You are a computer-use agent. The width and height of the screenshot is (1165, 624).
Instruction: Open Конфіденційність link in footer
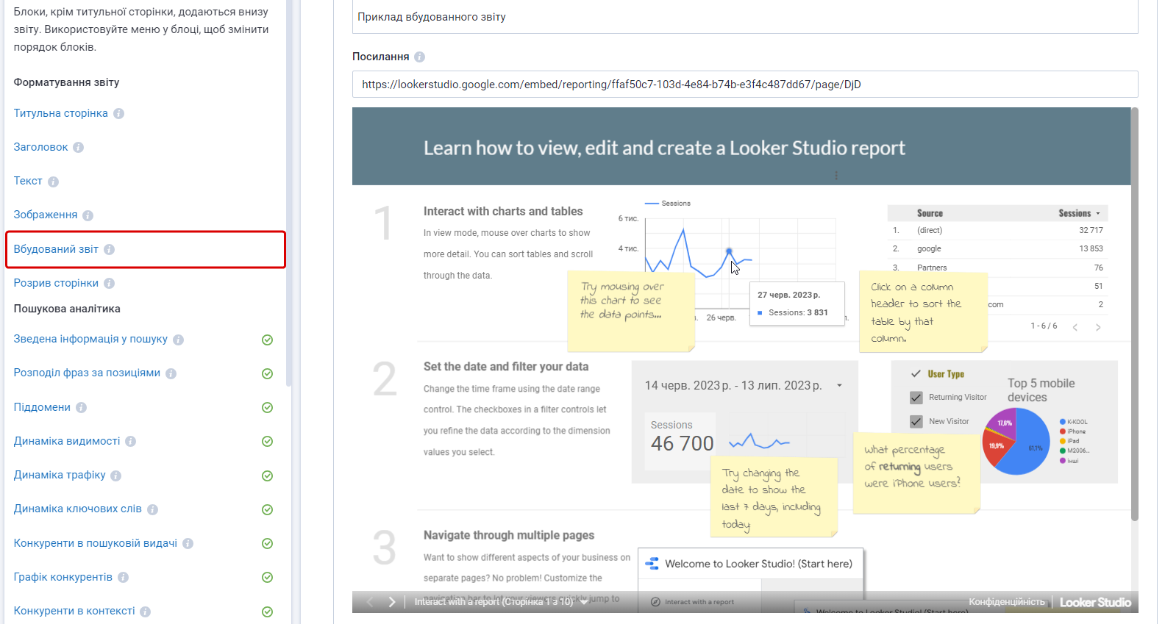tap(1006, 602)
